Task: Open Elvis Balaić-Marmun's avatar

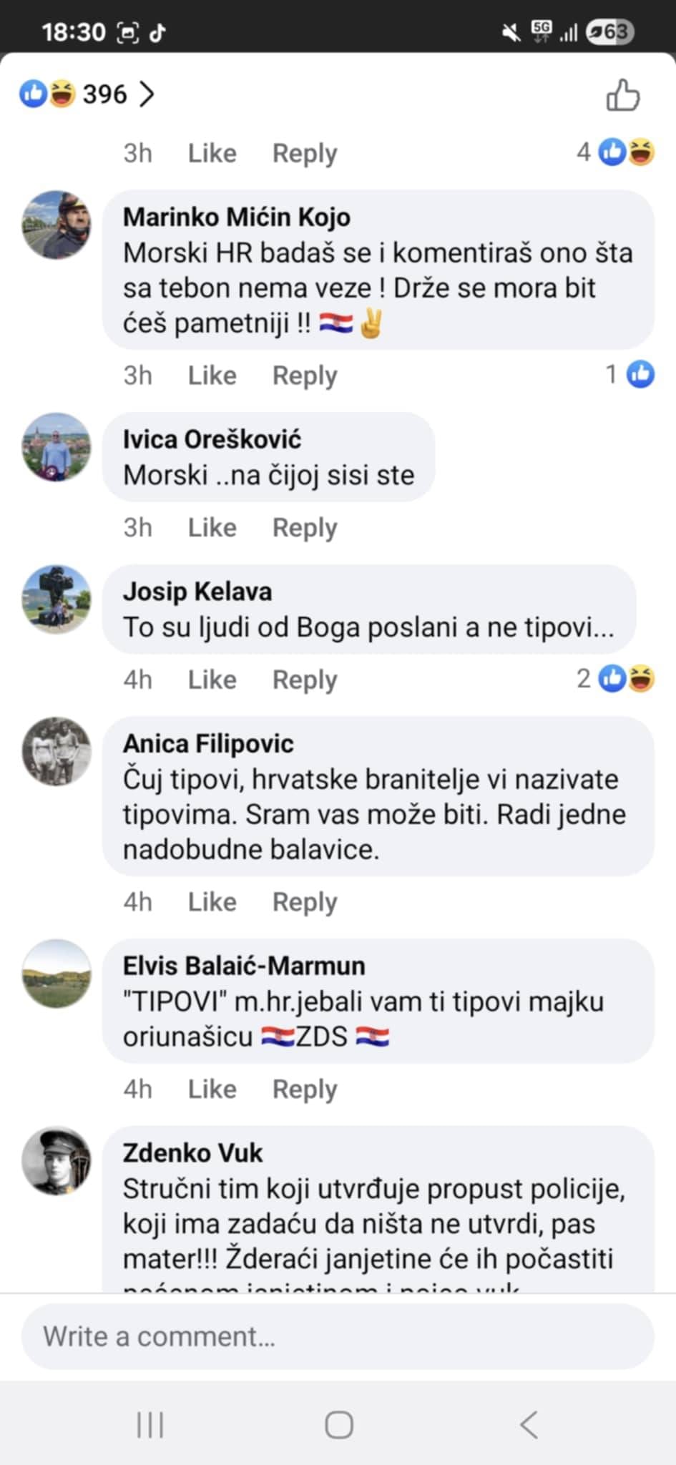Action: point(57,974)
